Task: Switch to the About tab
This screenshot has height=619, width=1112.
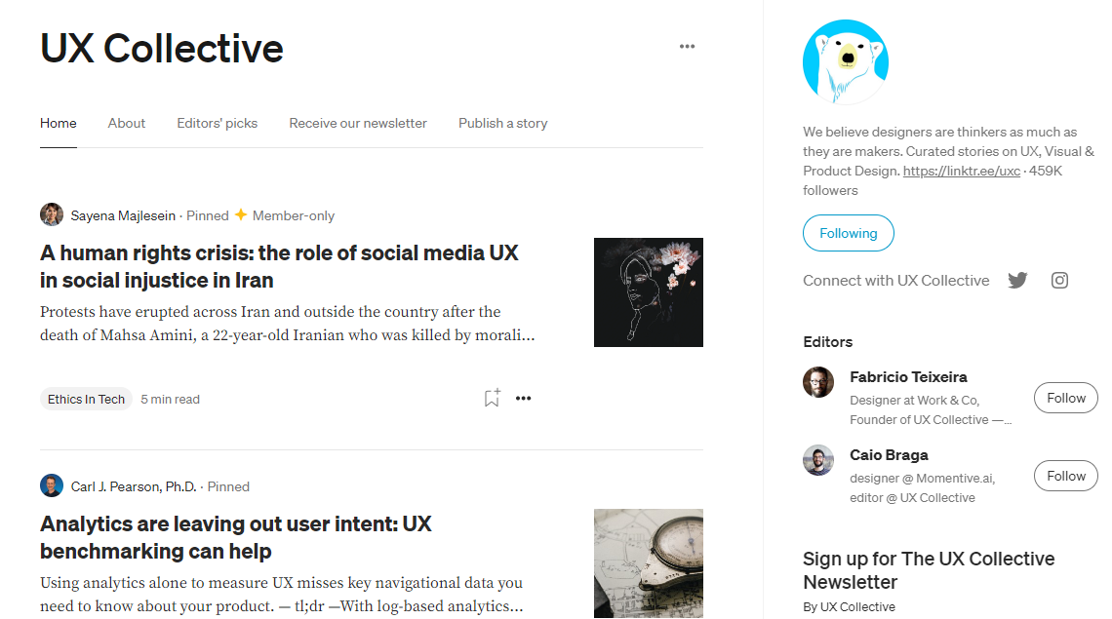Action: (126, 123)
